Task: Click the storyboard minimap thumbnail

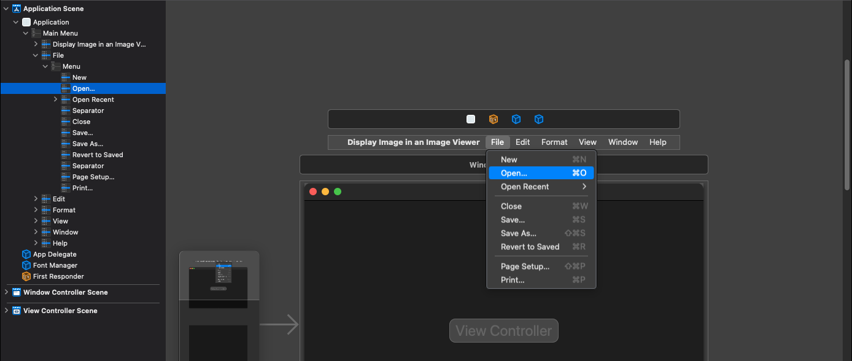Action: [x=219, y=306]
